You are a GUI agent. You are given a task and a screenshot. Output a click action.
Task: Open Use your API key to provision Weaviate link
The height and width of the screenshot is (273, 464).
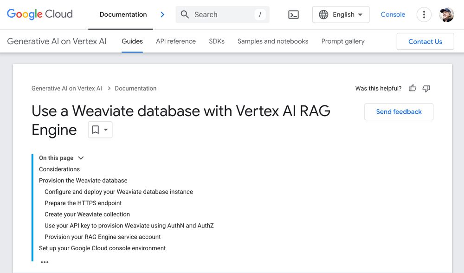tap(129, 226)
